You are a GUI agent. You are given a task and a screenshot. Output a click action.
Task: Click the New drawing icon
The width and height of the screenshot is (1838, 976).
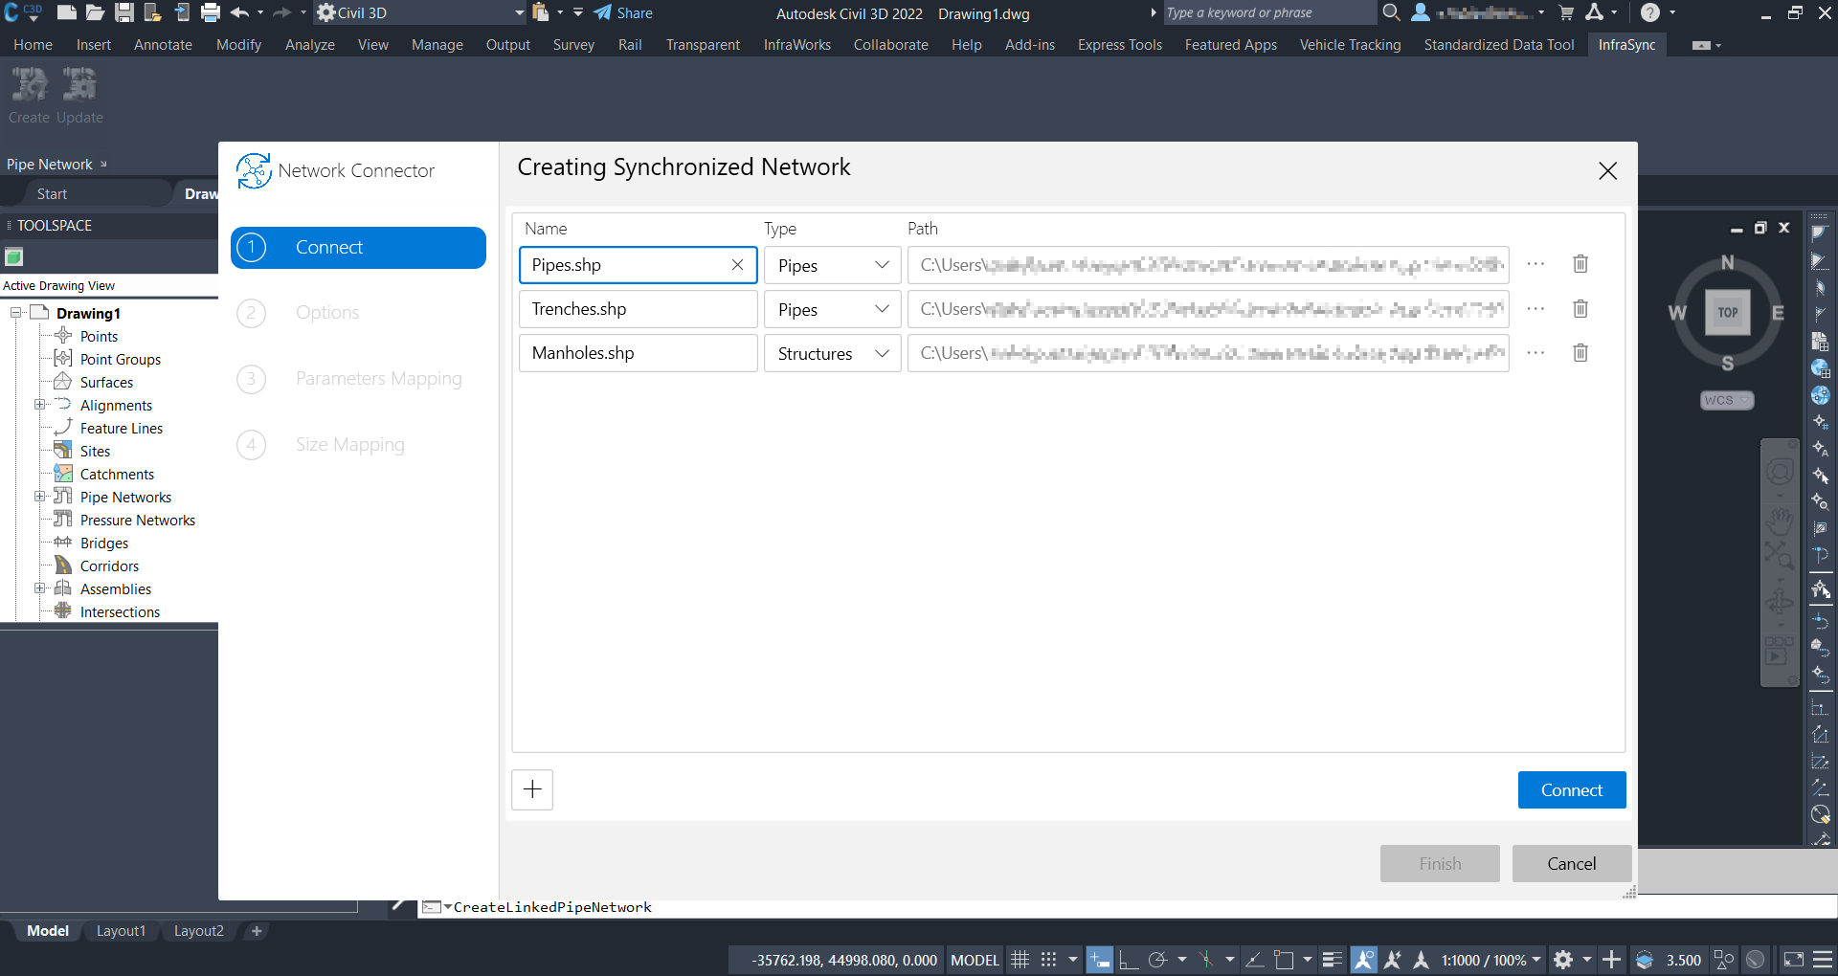[x=66, y=12]
